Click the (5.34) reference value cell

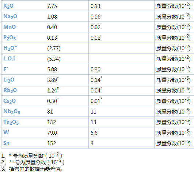click(67, 59)
